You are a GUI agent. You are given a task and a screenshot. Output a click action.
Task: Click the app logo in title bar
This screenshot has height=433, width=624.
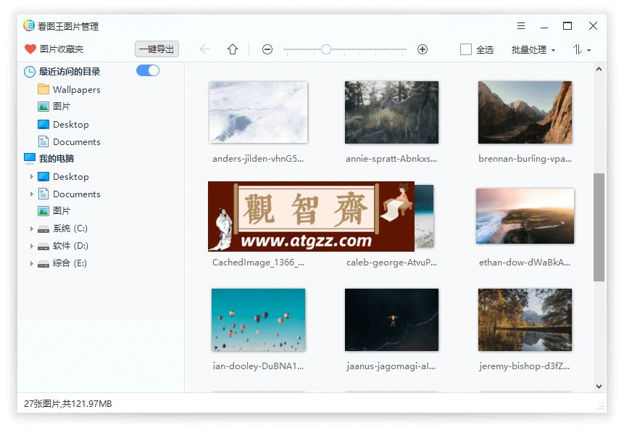coord(29,25)
